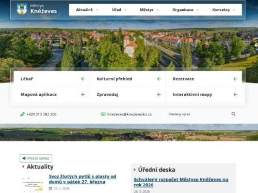Open the Rezervace quick link
Screen dimensions: 258x193
pyautogui.click(x=204, y=79)
